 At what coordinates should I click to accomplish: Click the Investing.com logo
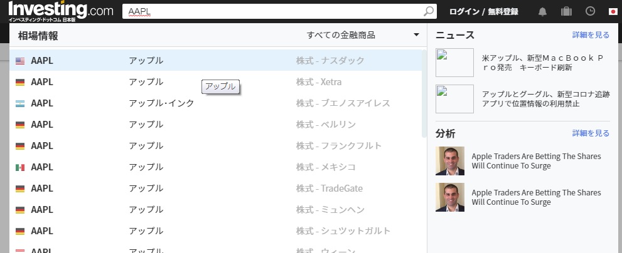pos(61,11)
